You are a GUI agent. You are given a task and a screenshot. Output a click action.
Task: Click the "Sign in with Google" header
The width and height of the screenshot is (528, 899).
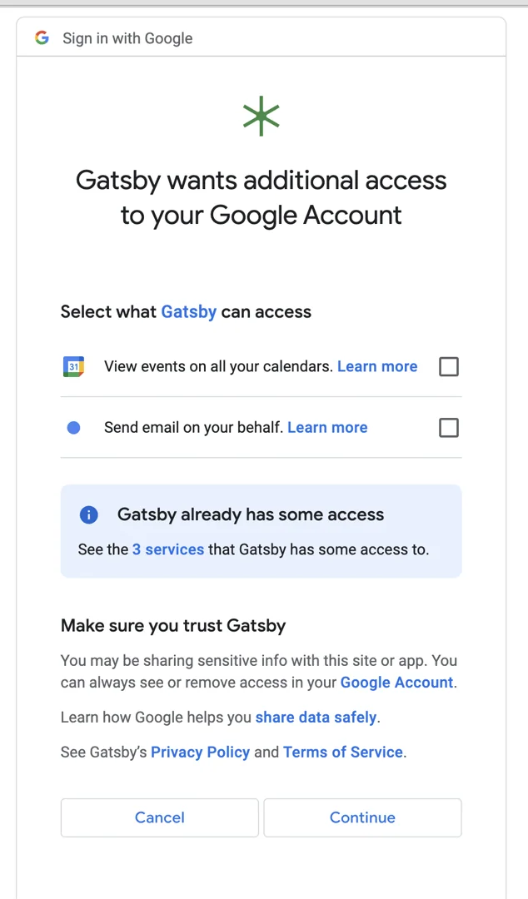[x=127, y=37]
